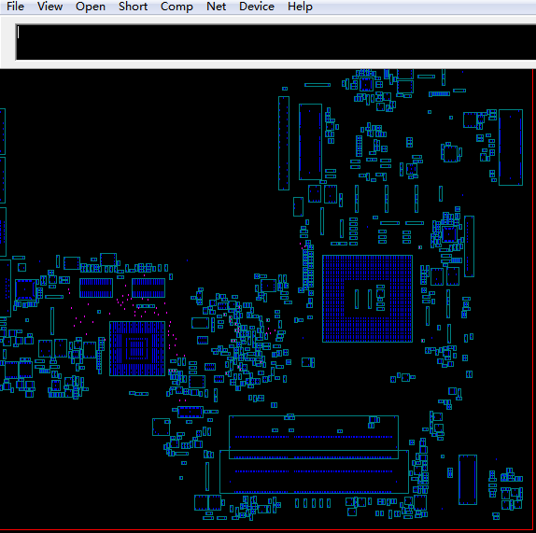Select the vertical connector in the bottom-right area
Viewport: 536px width, 533px height.
[468, 480]
